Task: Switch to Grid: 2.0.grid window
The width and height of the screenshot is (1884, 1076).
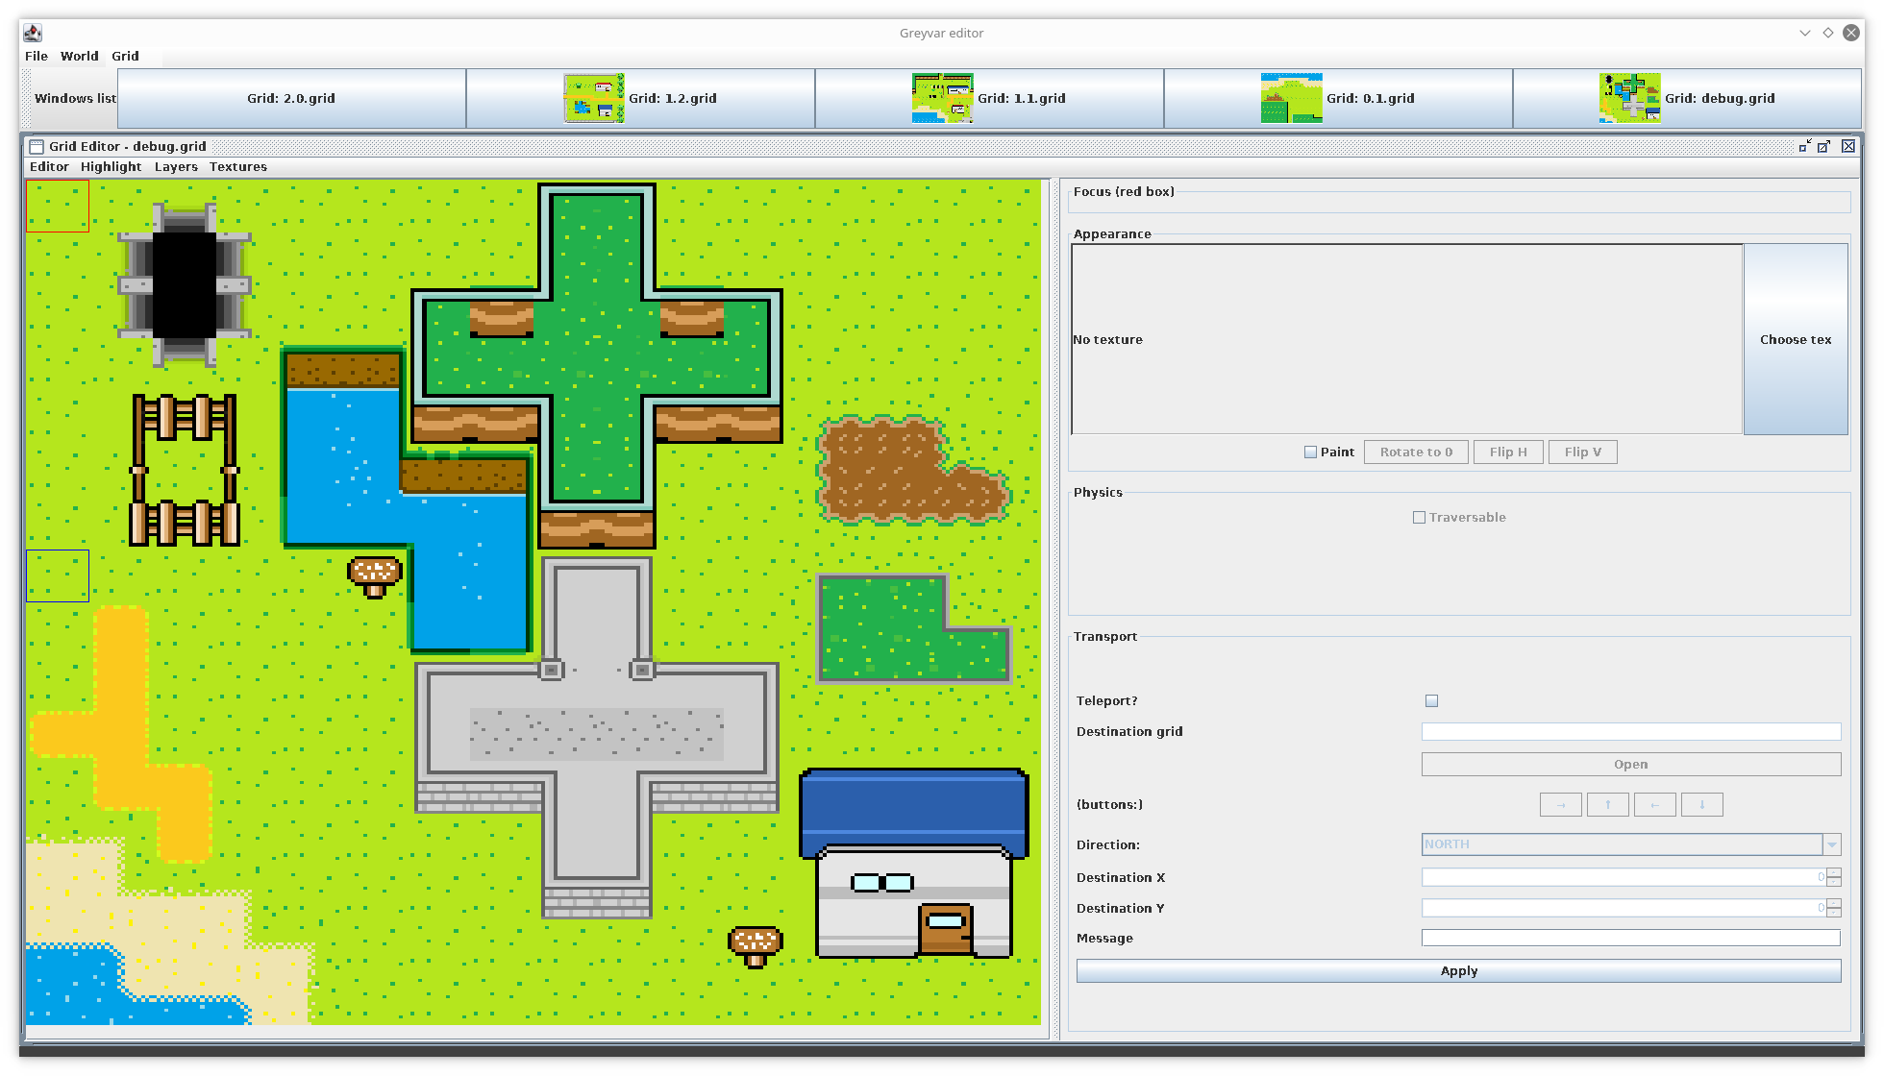Action: click(291, 98)
